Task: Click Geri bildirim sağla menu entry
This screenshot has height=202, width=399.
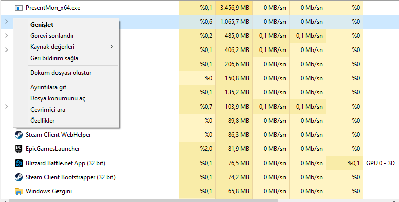Action: pos(54,58)
